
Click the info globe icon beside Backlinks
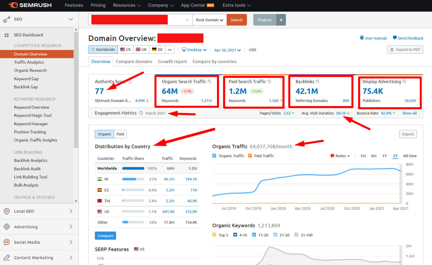click(317, 82)
